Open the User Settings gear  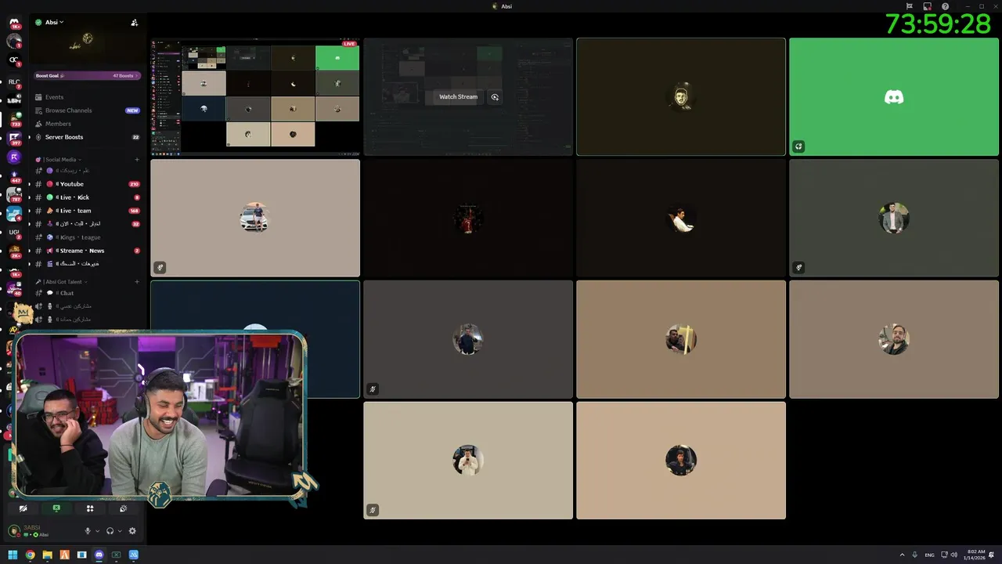(132, 531)
